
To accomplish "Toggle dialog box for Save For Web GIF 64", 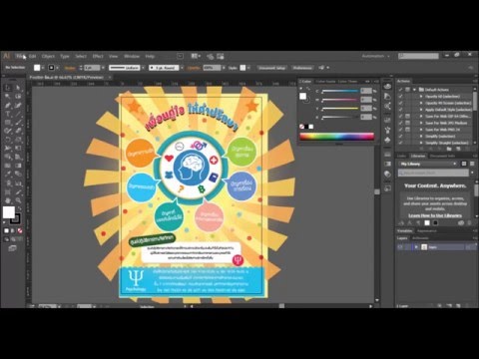I will [x=407, y=116].
